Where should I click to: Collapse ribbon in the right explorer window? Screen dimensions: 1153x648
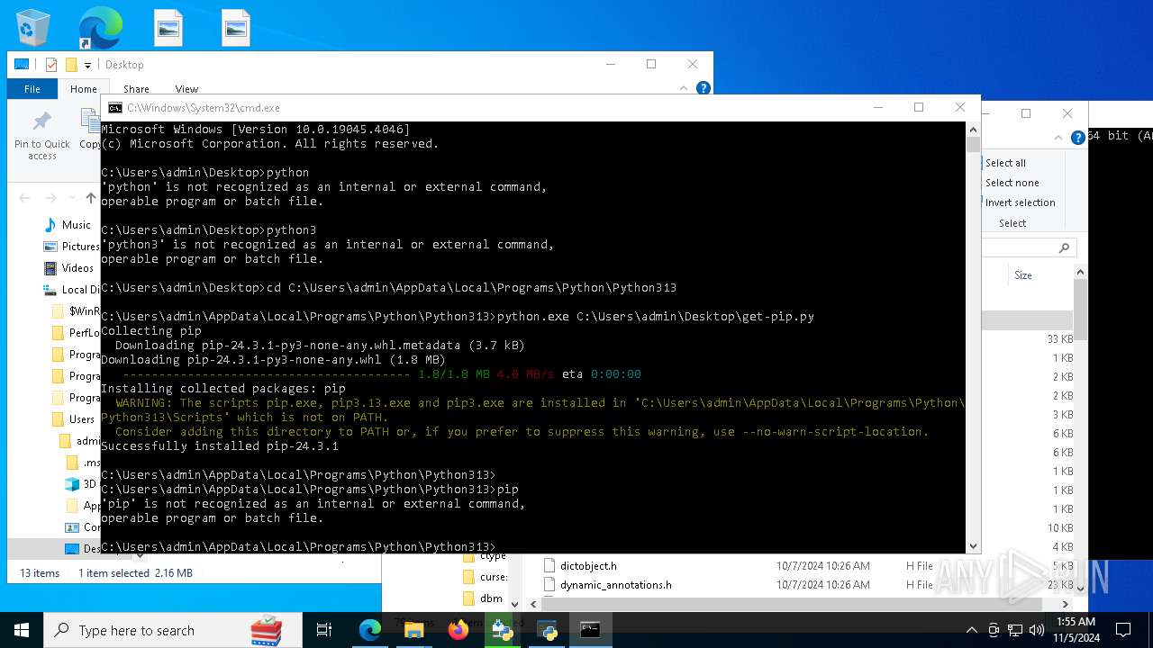pyautogui.click(x=1059, y=138)
